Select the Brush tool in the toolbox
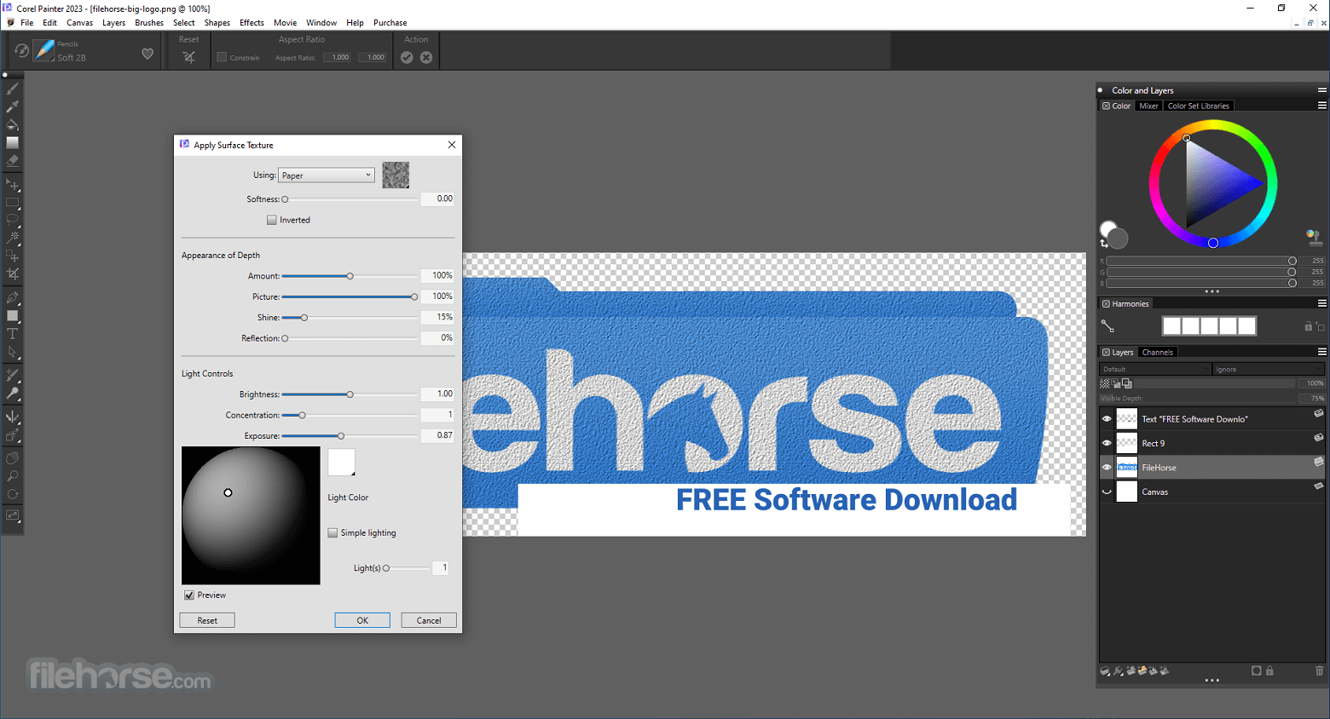The height and width of the screenshot is (719, 1330). [x=13, y=89]
